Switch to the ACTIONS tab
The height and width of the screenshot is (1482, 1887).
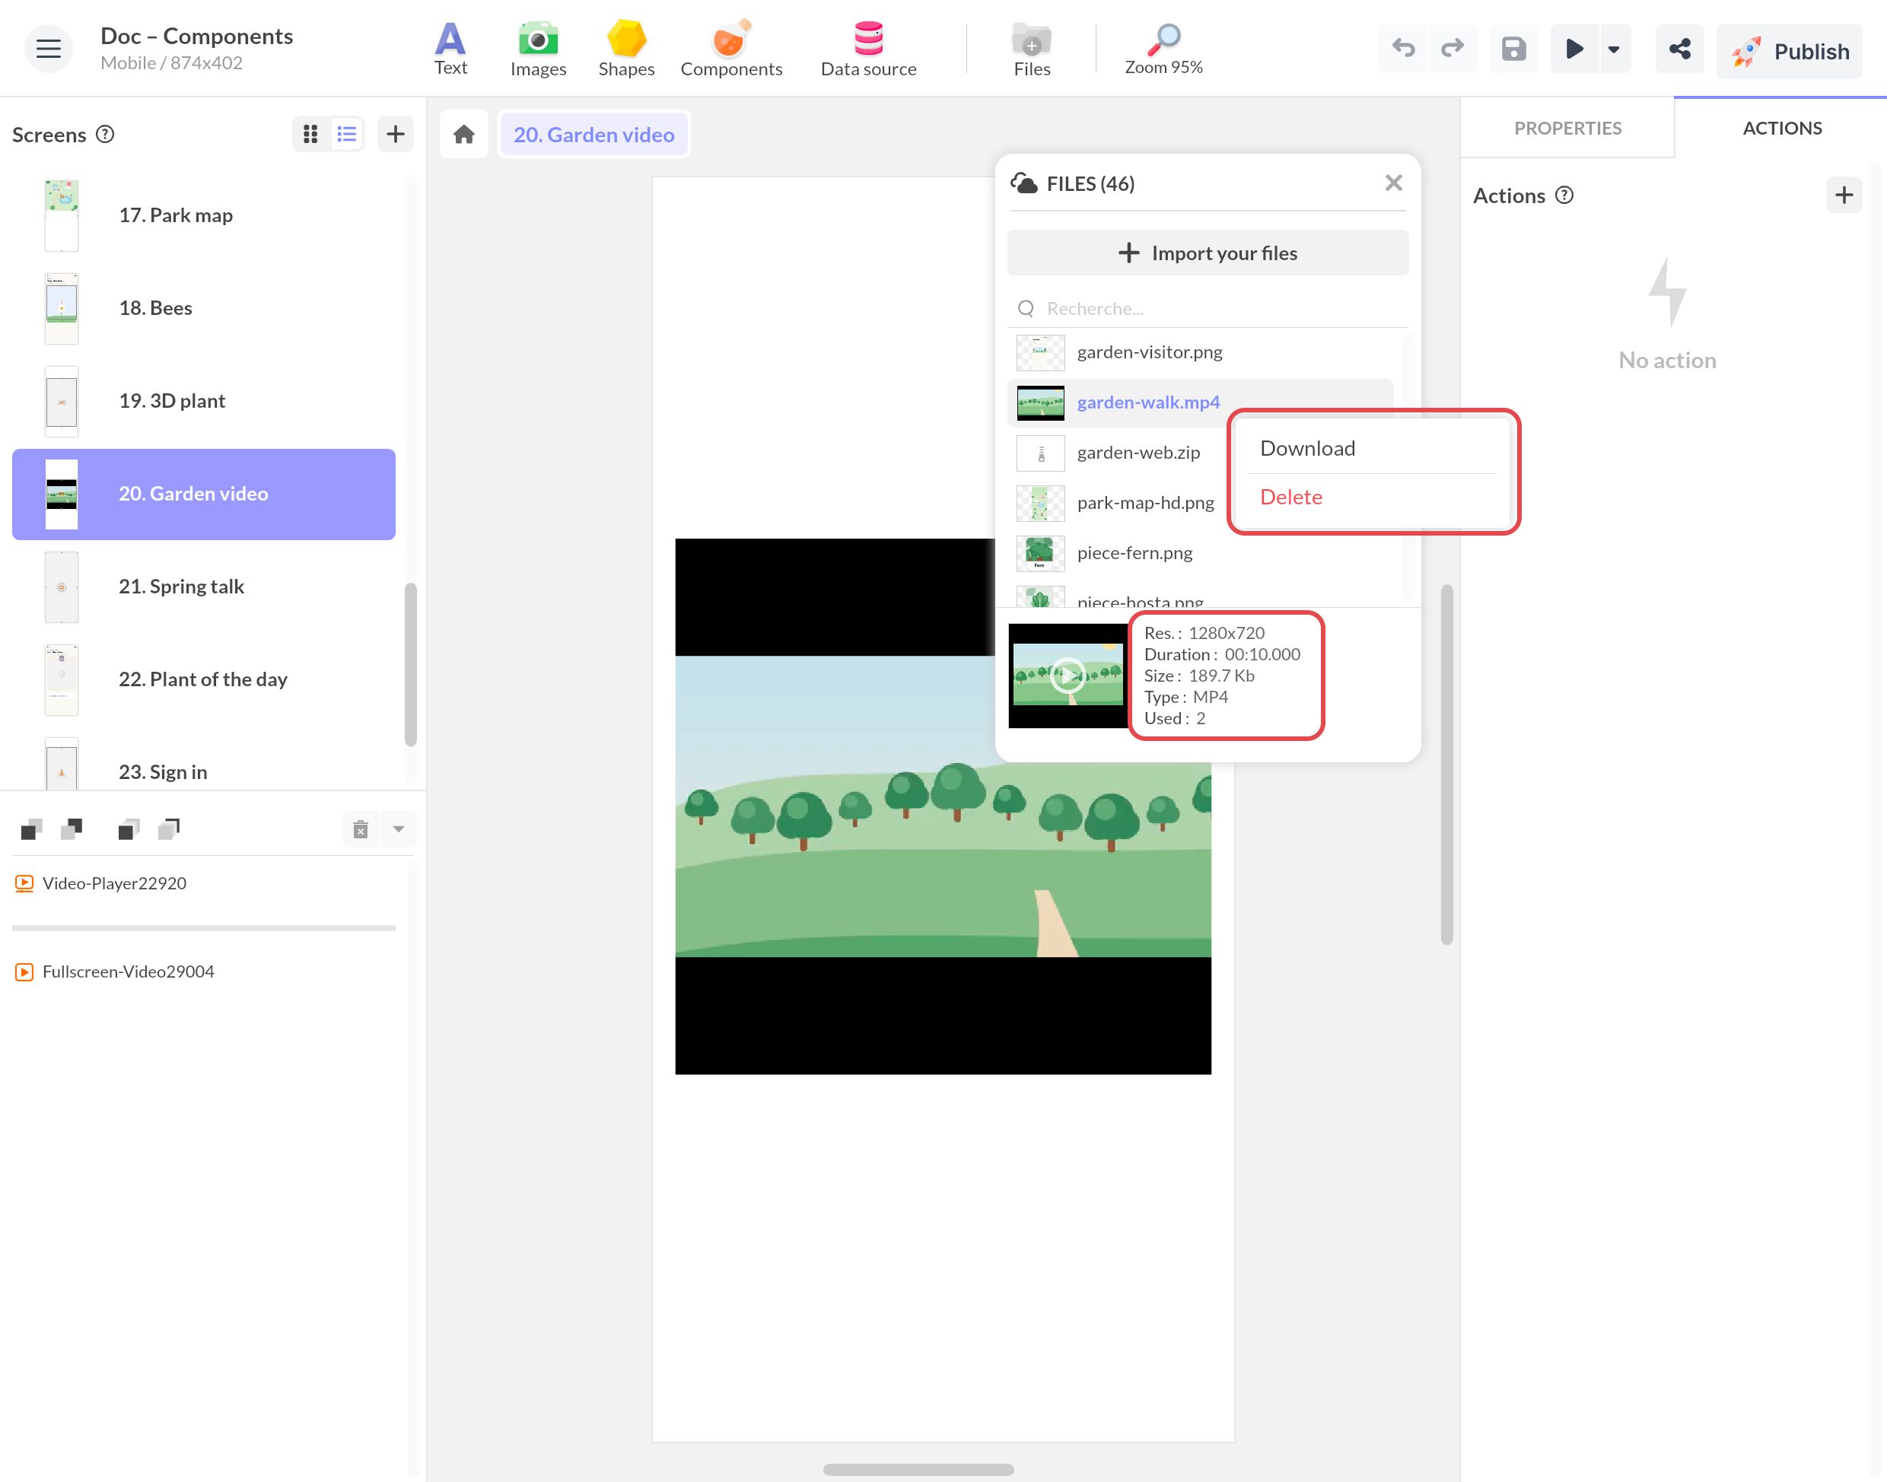point(1782,128)
